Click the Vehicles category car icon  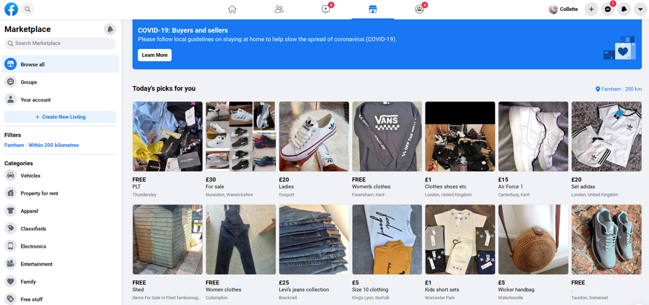pos(11,175)
